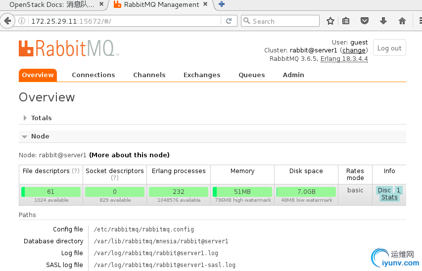Click the memory usage bar showing 51MB
This screenshot has height=271, width=422.
coord(242,191)
